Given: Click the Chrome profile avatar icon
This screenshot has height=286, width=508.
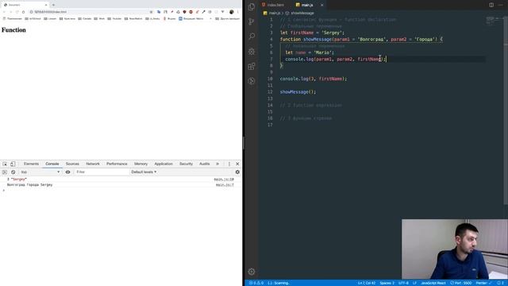Looking at the screenshot, I should 231,12.
